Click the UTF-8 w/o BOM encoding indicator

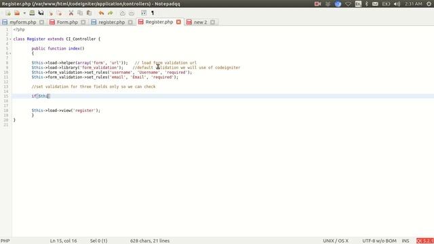[379, 241]
